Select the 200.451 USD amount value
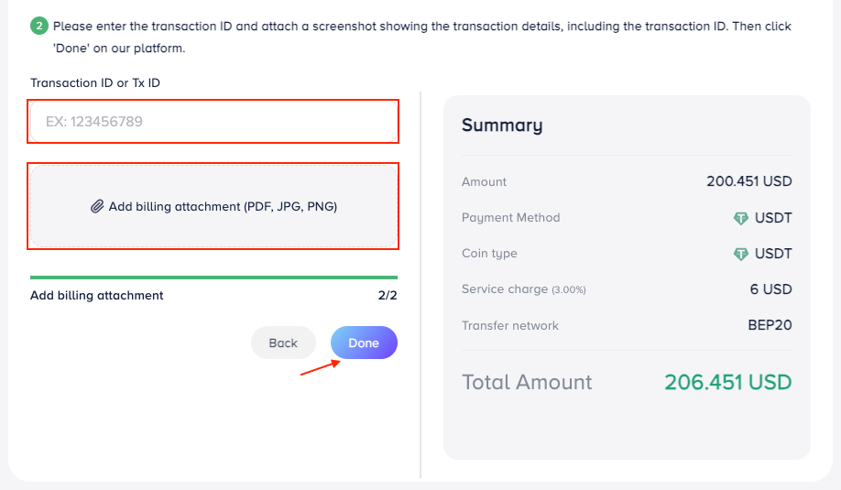841x490 pixels. click(748, 181)
